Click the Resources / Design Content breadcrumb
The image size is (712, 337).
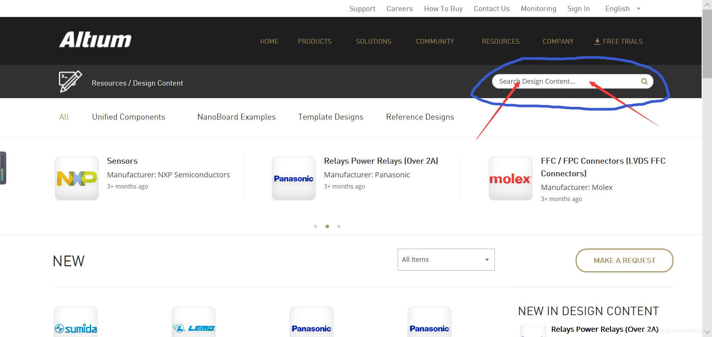coord(137,83)
